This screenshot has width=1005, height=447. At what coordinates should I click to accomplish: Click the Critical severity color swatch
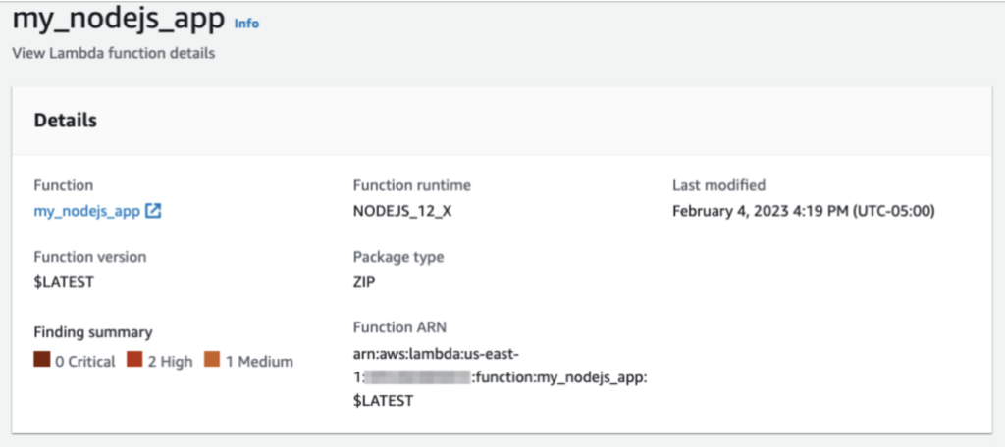click(41, 360)
